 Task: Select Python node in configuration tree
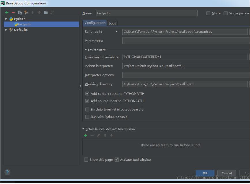click(x=20, y=19)
